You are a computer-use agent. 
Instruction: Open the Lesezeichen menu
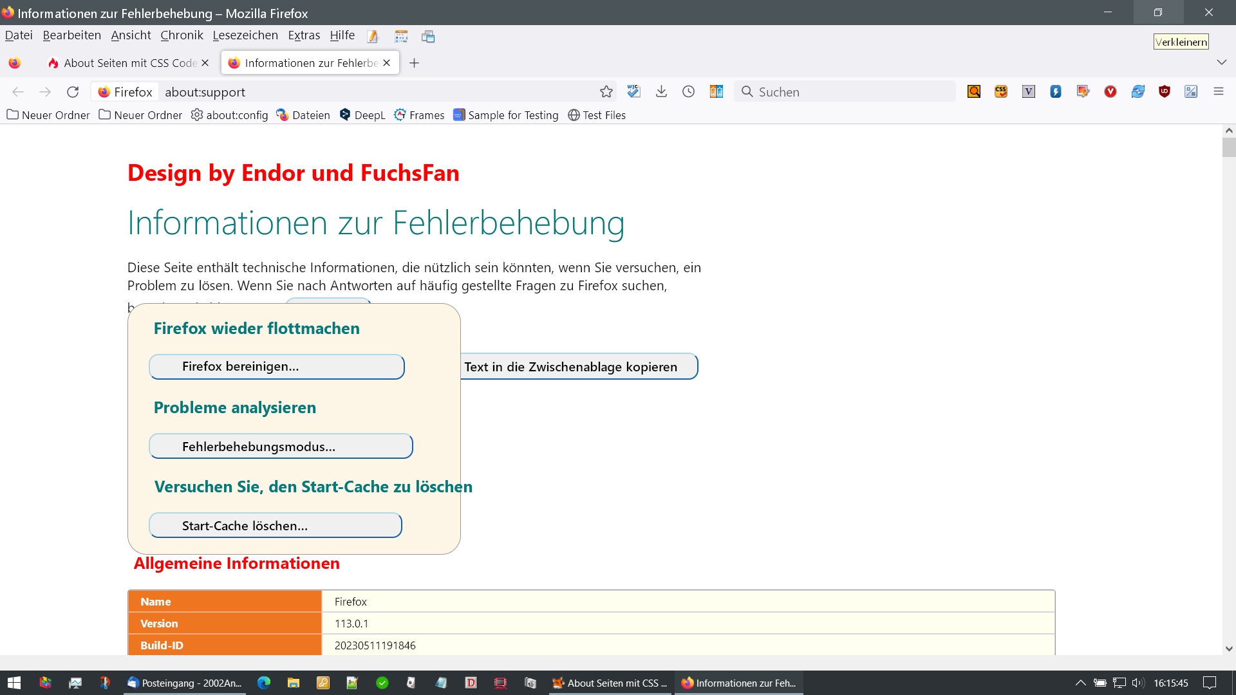coord(245,35)
